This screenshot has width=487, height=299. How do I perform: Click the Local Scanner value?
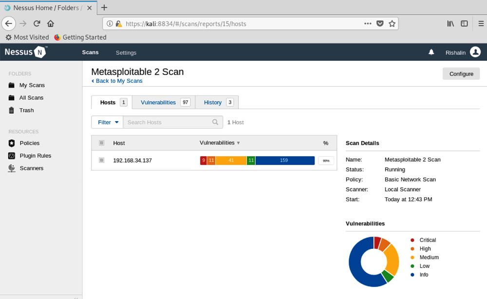point(403,189)
